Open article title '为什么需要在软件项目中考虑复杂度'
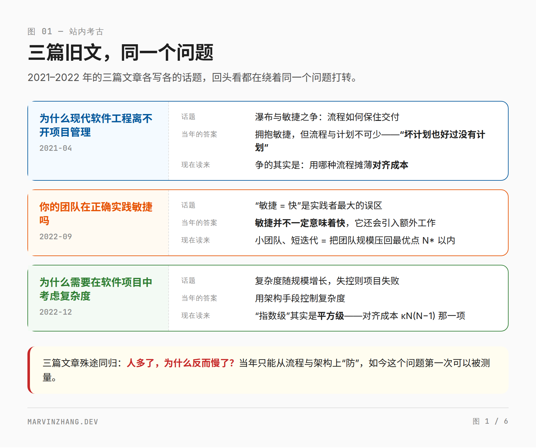The image size is (536, 448). pyautogui.click(x=96, y=289)
